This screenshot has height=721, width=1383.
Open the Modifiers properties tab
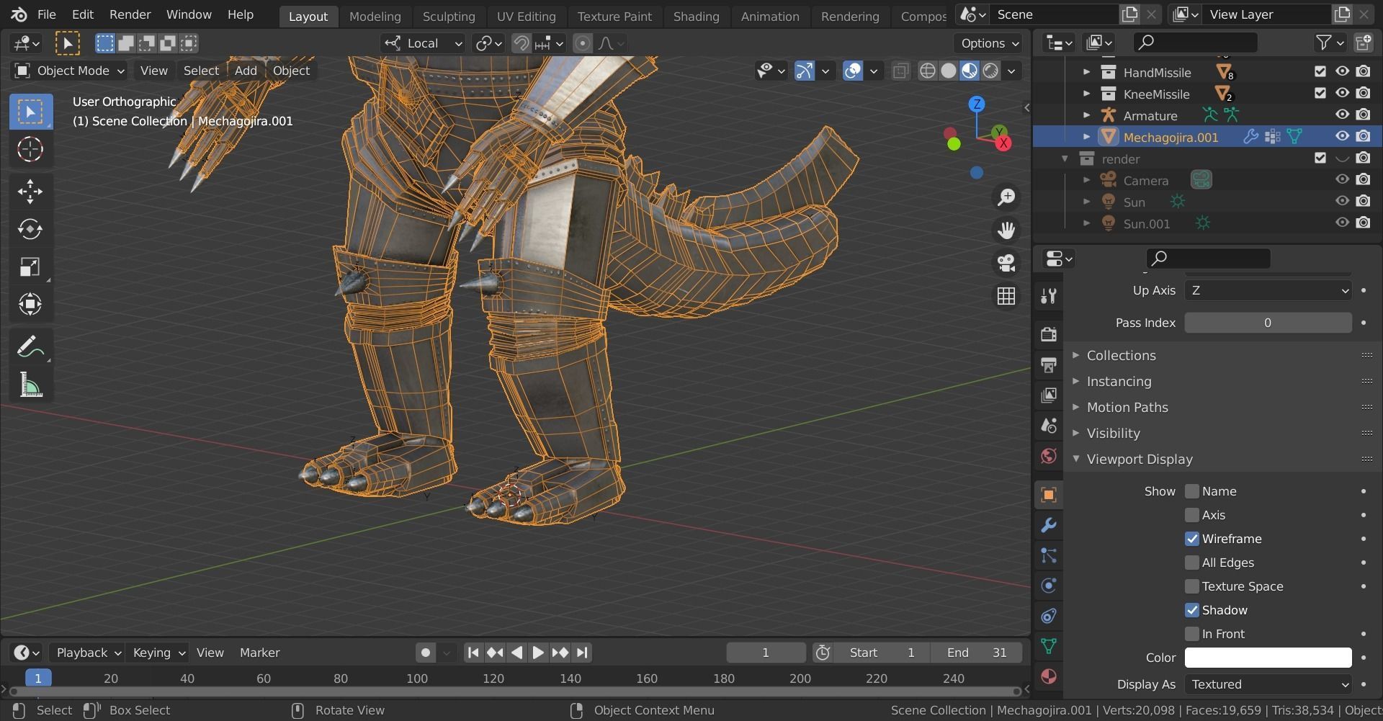pyautogui.click(x=1049, y=525)
